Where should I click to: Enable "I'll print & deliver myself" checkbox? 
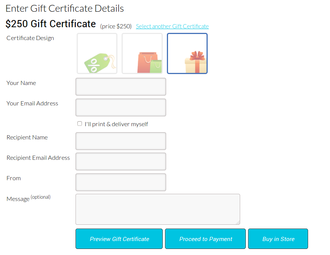[x=80, y=124]
